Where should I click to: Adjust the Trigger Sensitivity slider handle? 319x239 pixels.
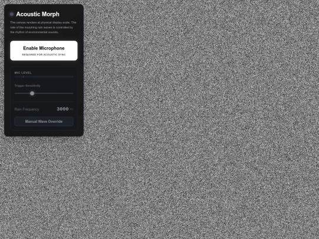click(x=32, y=93)
